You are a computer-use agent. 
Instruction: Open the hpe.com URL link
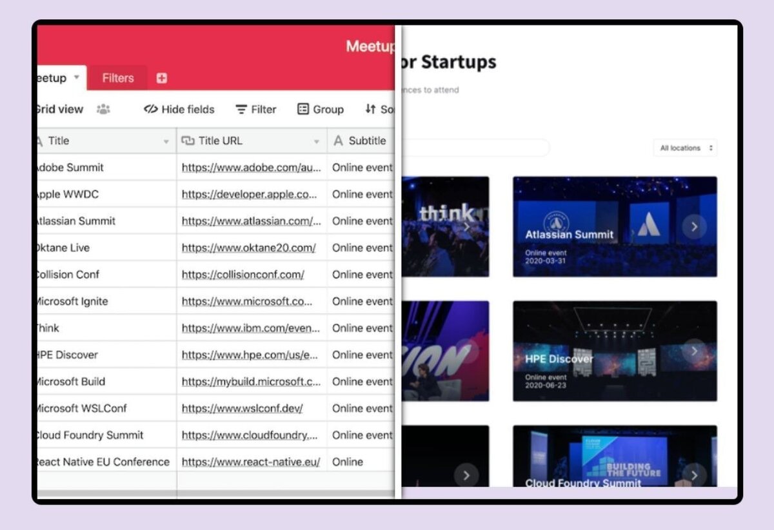tap(250, 355)
